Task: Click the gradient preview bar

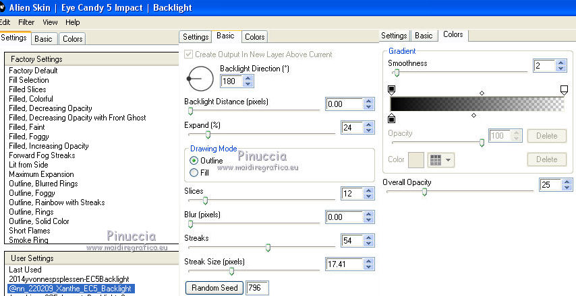Action: 477,104
